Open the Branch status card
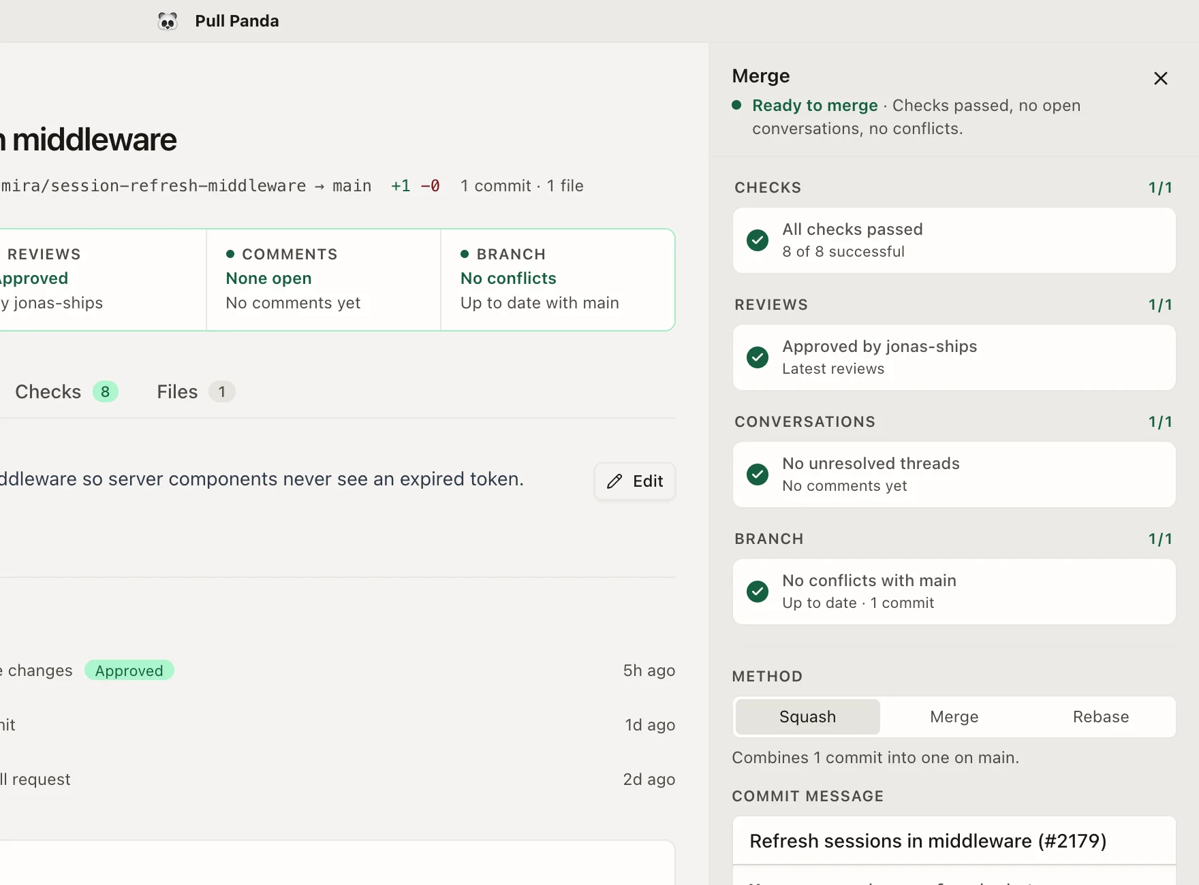Screen dimensions: 1199x885 tap(558, 280)
